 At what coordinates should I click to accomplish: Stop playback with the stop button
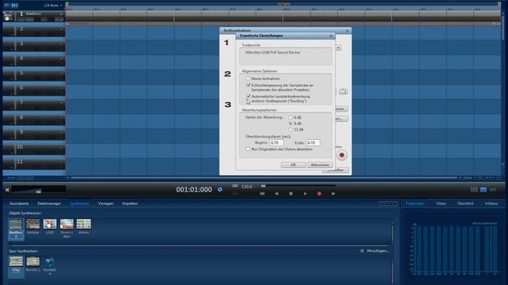pyautogui.click(x=291, y=193)
